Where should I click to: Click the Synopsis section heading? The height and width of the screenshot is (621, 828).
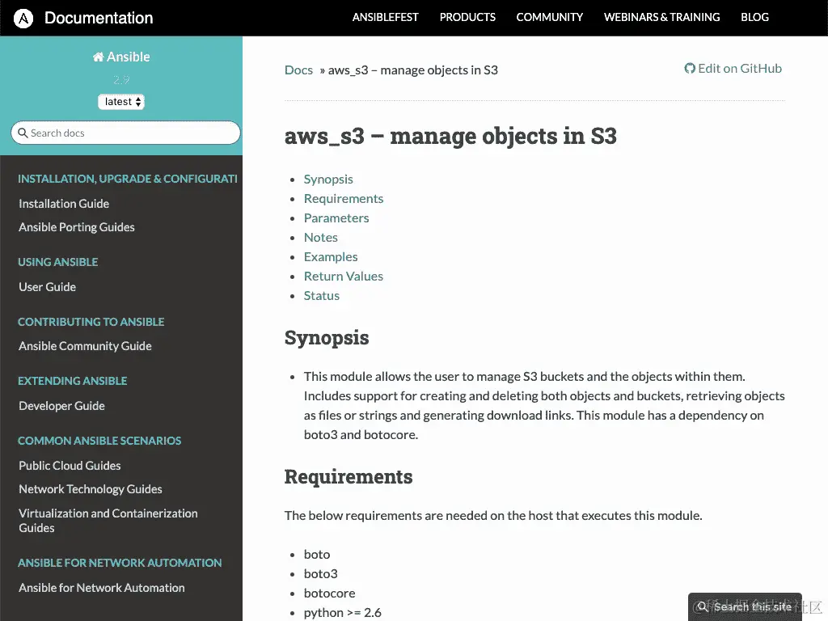pyautogui.click(x=327, y=339)
